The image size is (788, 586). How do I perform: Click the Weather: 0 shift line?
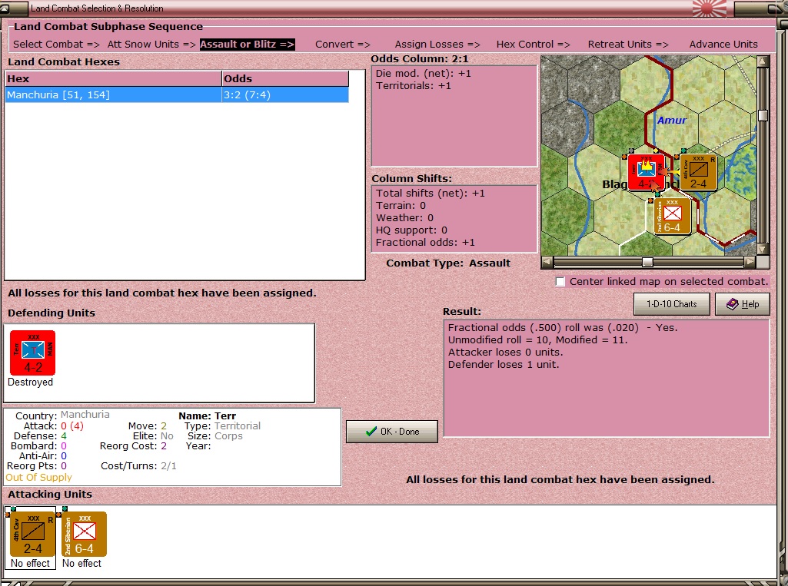(404, 218)
